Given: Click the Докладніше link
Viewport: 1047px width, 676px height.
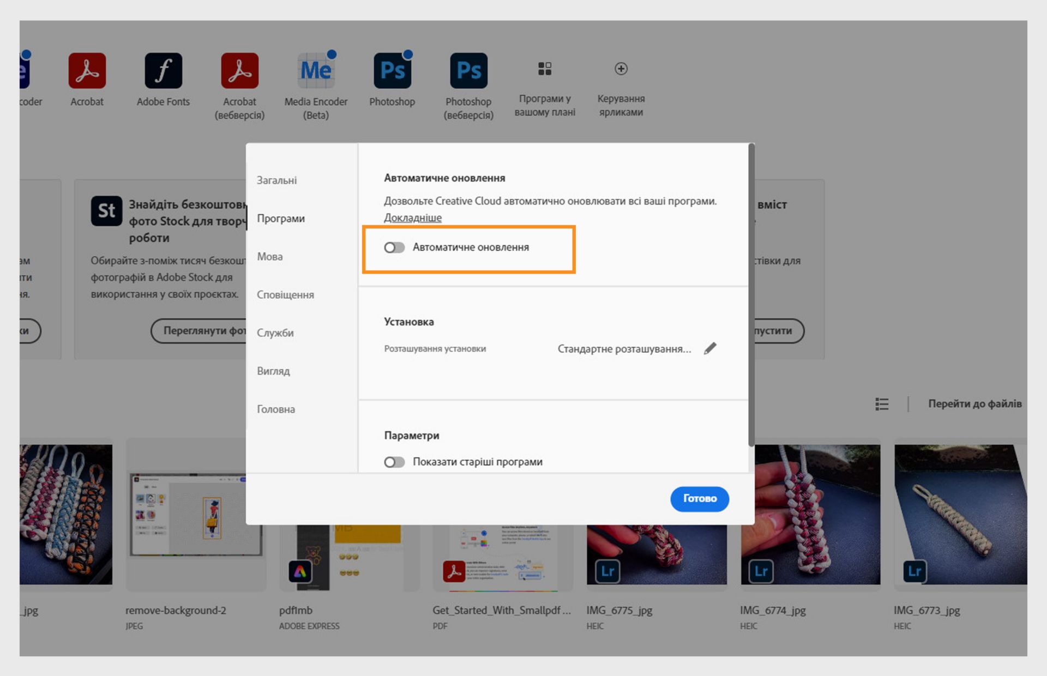Looking at the screenshot, I should click(x=413, y=218).
